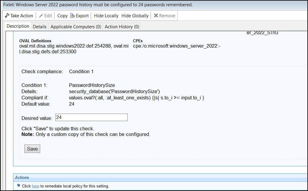Viewport: 308px width, 191px height.
Task: Click the Remove X icon
Action: point(156,15)
